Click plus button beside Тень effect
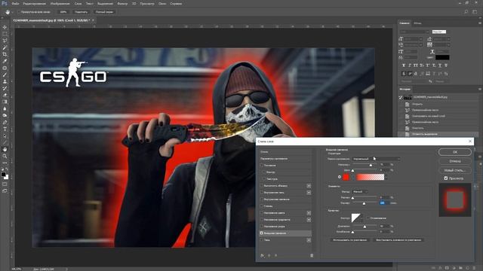 (309, 240)
